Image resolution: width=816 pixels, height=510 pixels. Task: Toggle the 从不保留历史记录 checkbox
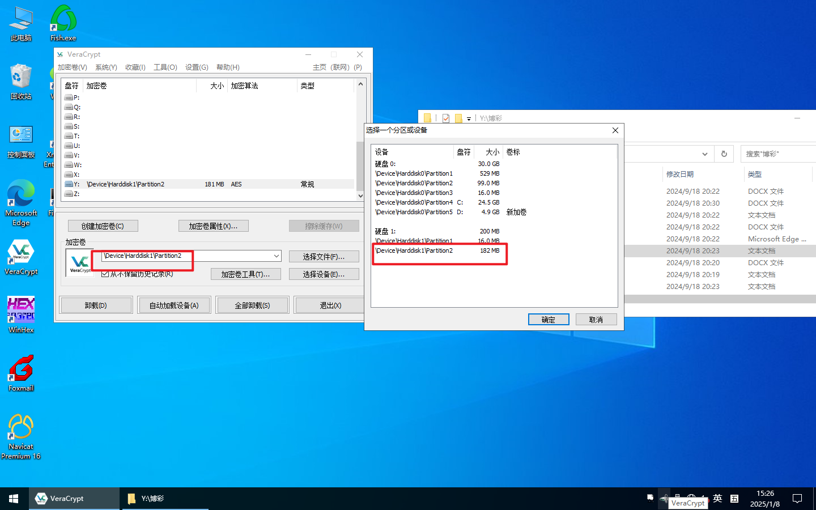(105, 274)
